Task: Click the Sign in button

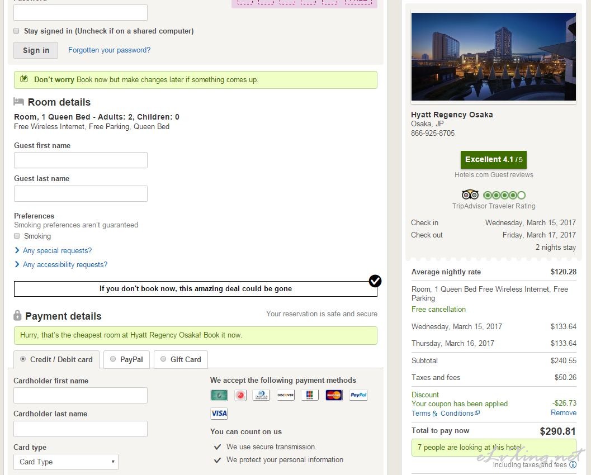Action: coord(36,50)
